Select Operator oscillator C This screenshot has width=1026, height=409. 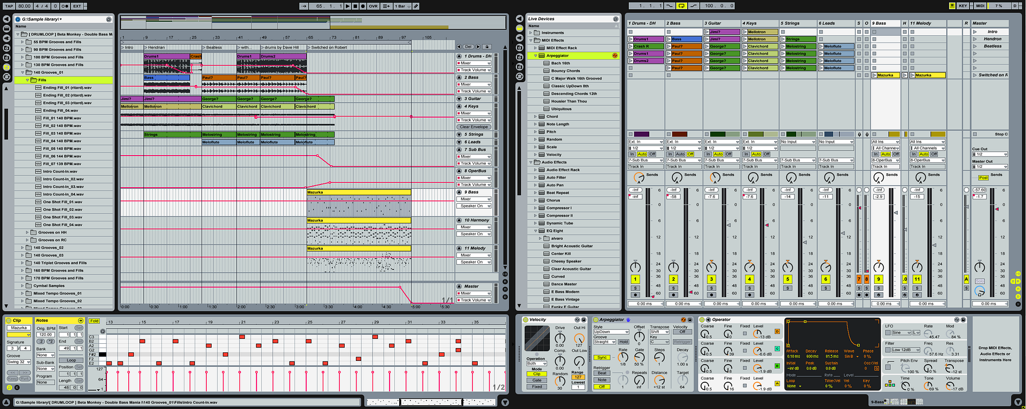(x=777, y=349)
